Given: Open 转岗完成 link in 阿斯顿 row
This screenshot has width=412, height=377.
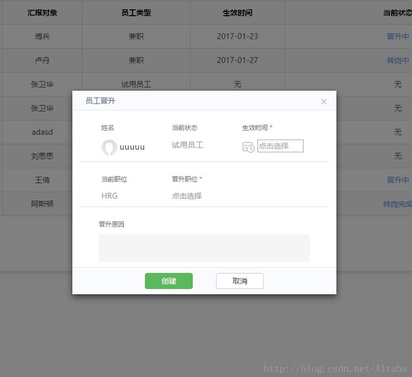Looking at the screenshot, I should point(397,204).
